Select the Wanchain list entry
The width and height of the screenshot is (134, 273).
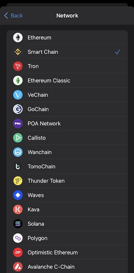point(67,152)
